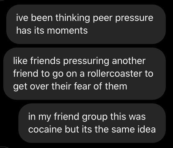The width and height of the screenshot is (173, 148).
Task: Click the text "in my friend" in the bottom bubble
Action: tap(54, 117)
